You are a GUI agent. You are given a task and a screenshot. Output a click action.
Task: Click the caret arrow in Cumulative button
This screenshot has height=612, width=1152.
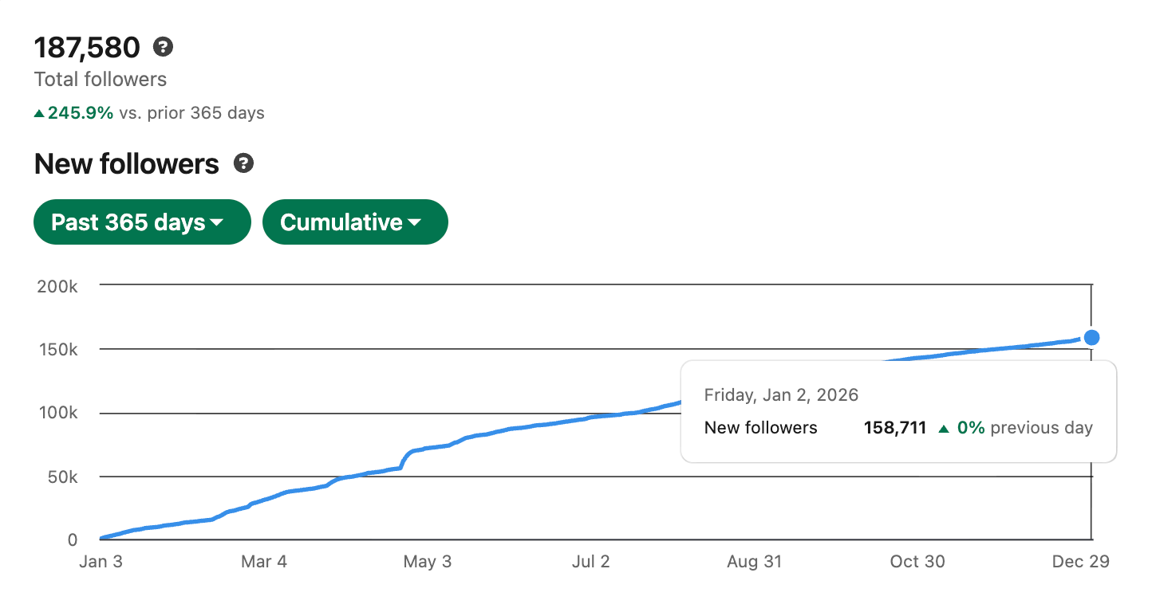(414, 224)
